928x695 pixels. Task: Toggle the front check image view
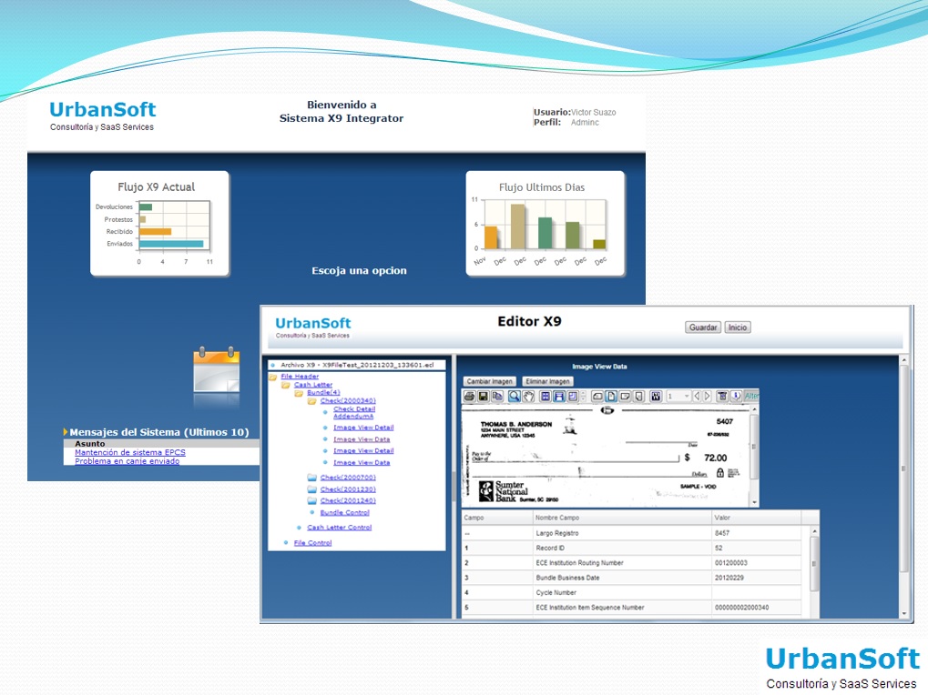tap(609, 398)
